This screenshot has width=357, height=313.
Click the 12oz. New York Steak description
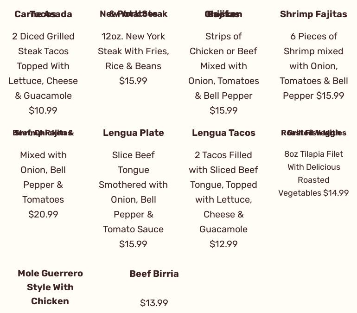point(134,51)
